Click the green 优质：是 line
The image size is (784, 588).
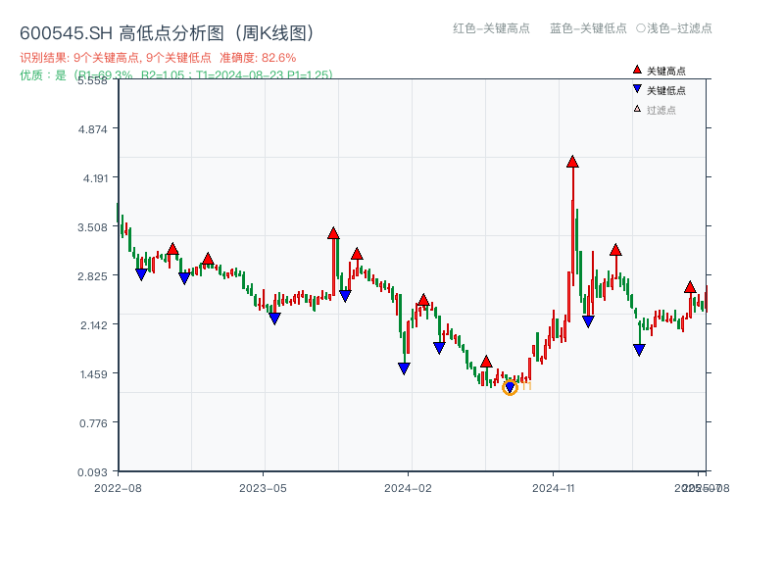pos(176,75)
